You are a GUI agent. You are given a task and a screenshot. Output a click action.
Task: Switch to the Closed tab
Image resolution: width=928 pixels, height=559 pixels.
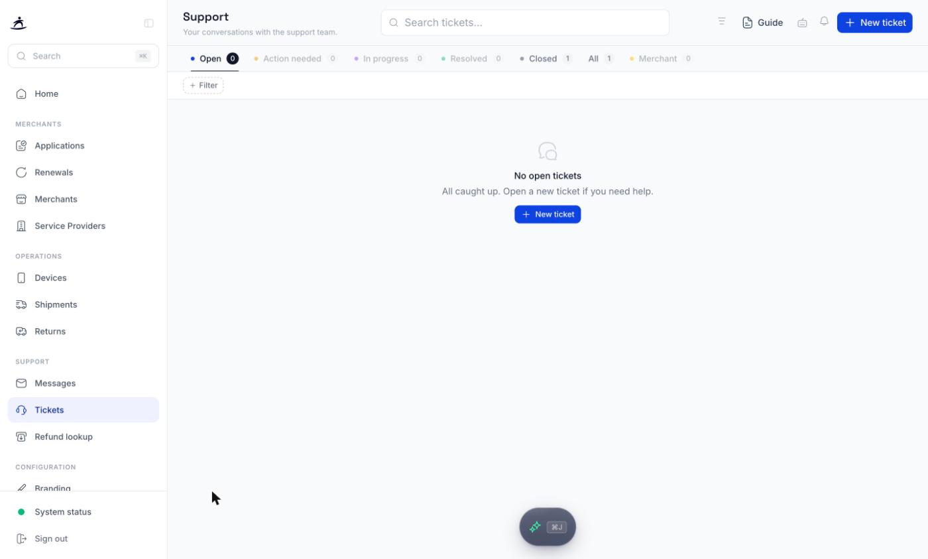click(546, 59)
